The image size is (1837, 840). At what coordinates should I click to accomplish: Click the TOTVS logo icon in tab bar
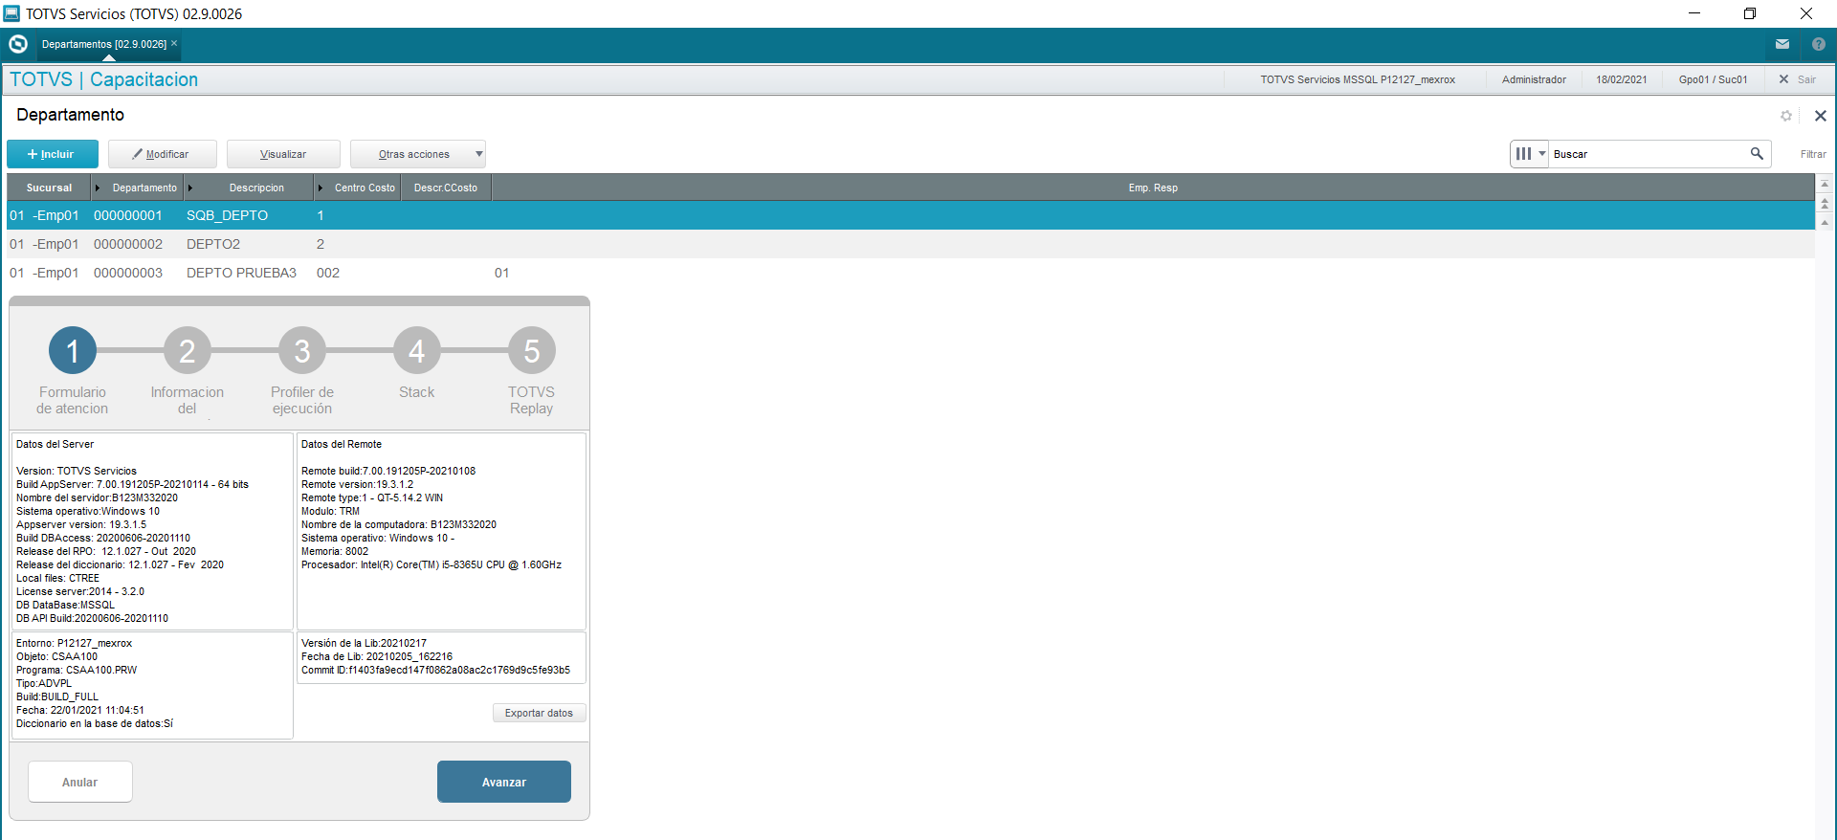(x=18, y=44)
